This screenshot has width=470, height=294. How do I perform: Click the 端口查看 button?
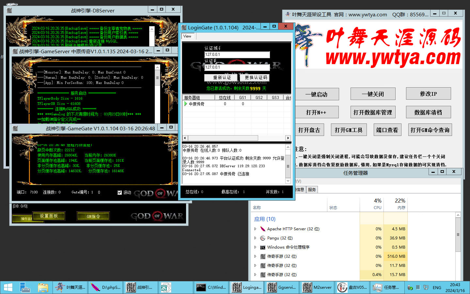click(387, 130)
